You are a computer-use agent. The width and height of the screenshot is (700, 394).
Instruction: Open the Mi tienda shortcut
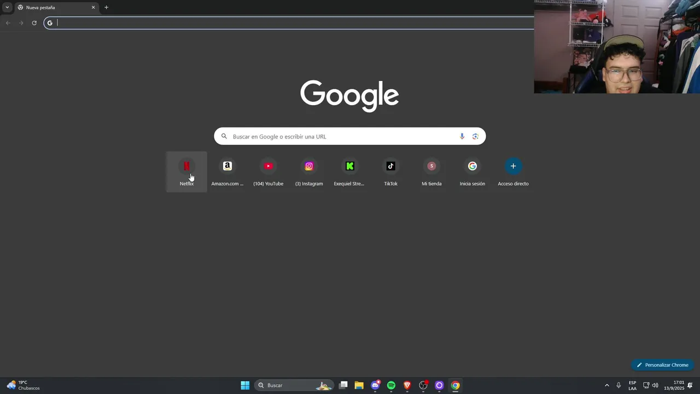point(431,172)
